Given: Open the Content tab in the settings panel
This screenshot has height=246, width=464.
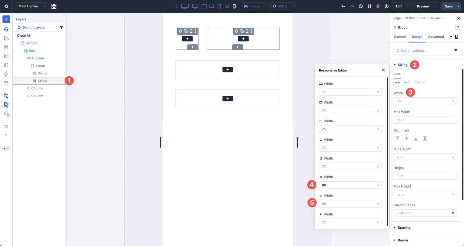Looking at the screenshot, I should tap(400, 37).
